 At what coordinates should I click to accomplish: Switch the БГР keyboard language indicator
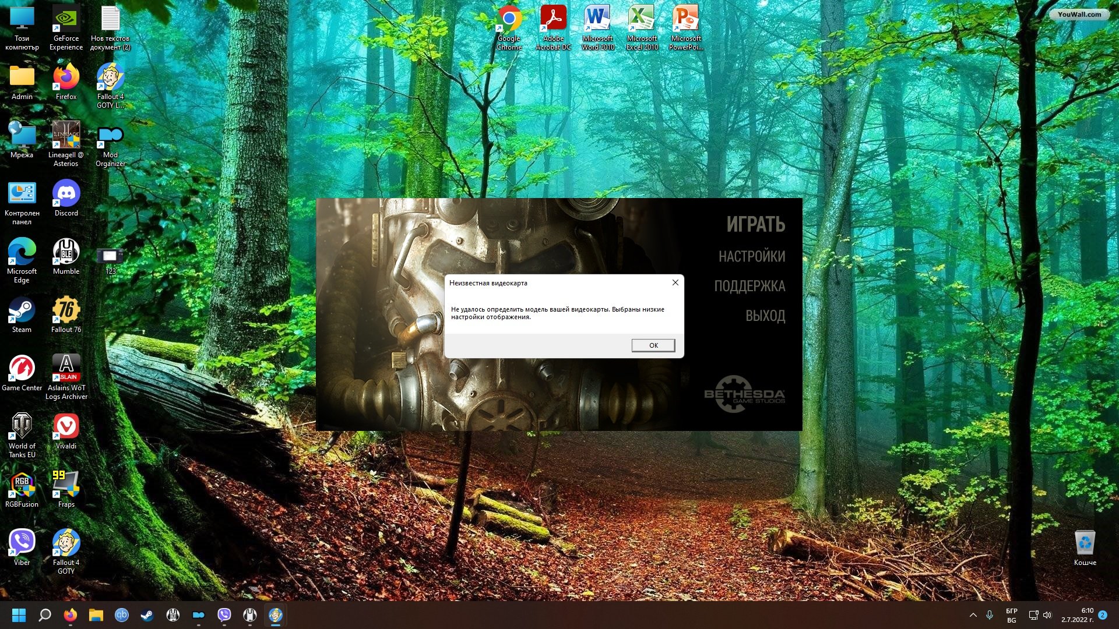(x=1011, y=615)
